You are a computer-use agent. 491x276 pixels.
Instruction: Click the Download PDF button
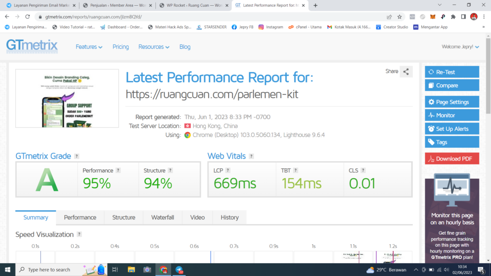tap(452, 159)
